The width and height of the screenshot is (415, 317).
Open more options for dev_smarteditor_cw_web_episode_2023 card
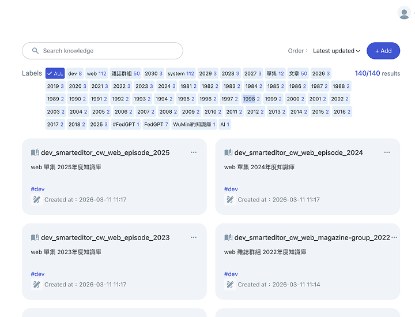pyautogui.click(x=194, y=237)
